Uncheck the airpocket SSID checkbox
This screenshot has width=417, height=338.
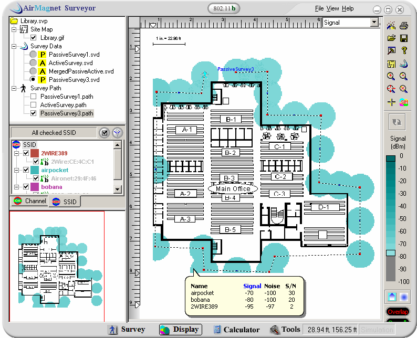click(26, 170)
